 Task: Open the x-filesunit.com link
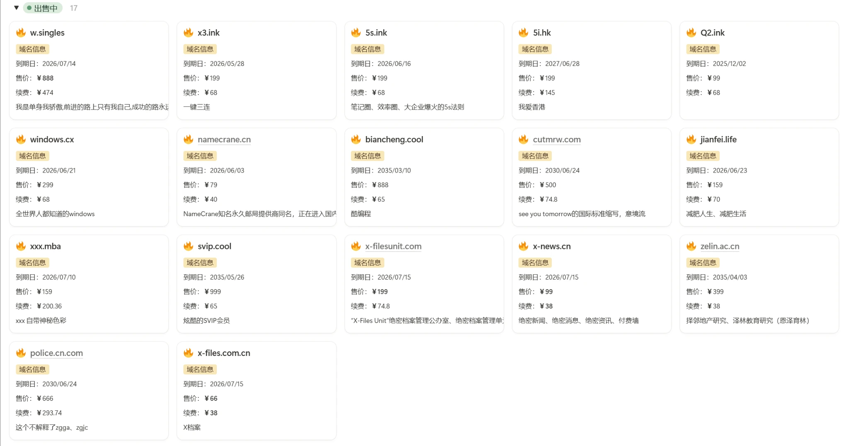[393, 246]
